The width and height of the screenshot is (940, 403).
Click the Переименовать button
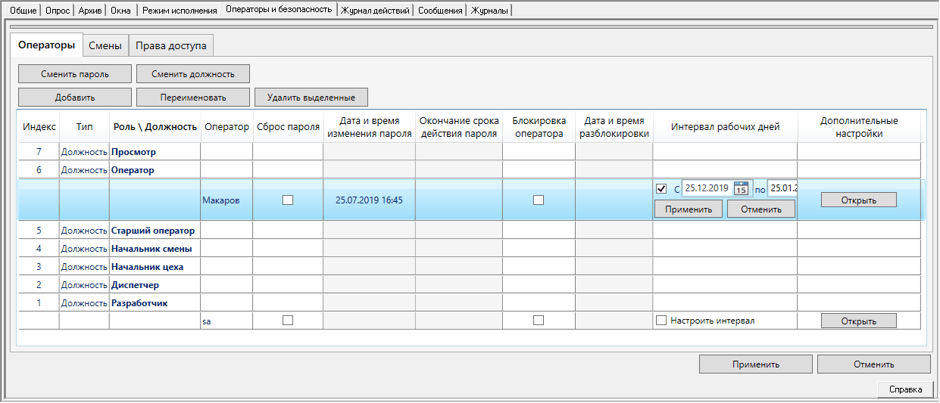pos(193,98)
